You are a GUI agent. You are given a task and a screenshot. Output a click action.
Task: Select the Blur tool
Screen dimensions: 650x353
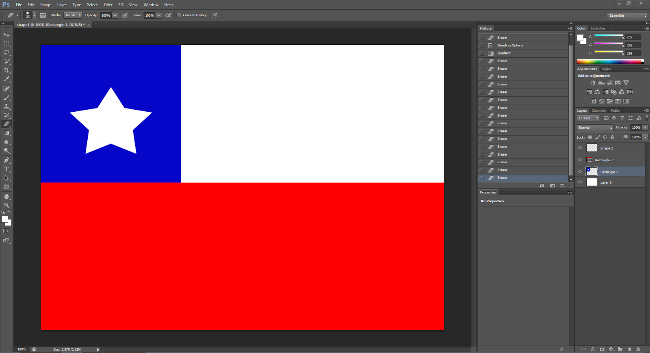[6, 142]
